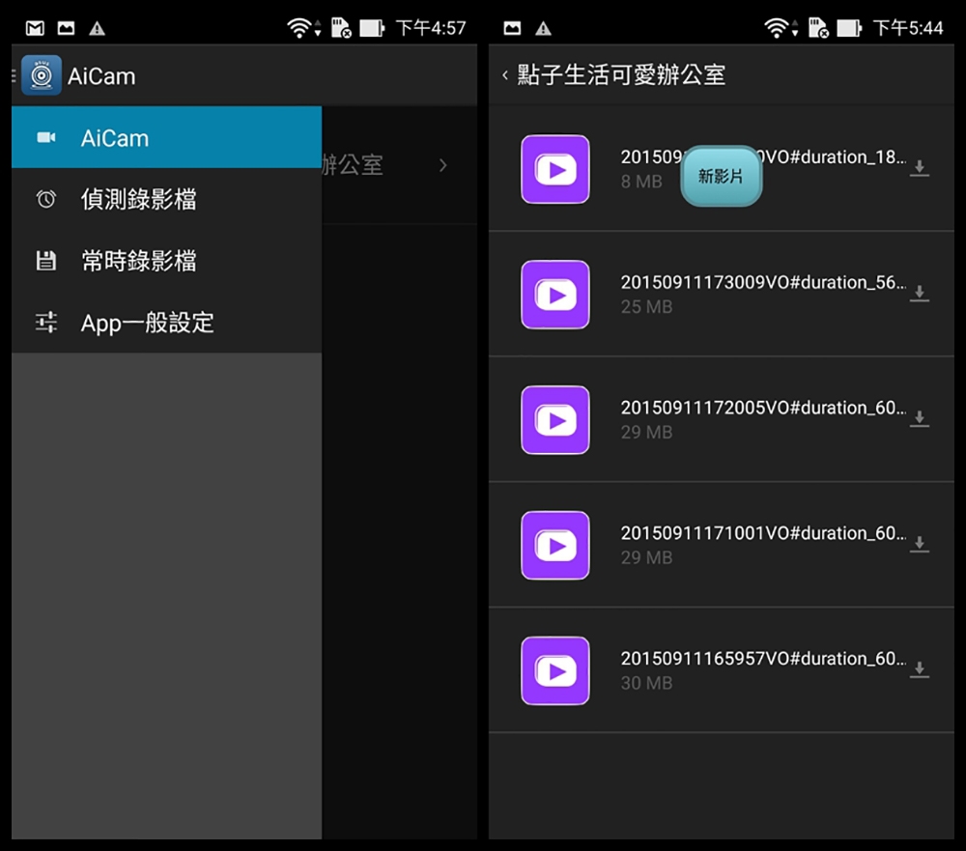Tap the 點子生活可愛辦公室 title

click(x=621, y=75)
